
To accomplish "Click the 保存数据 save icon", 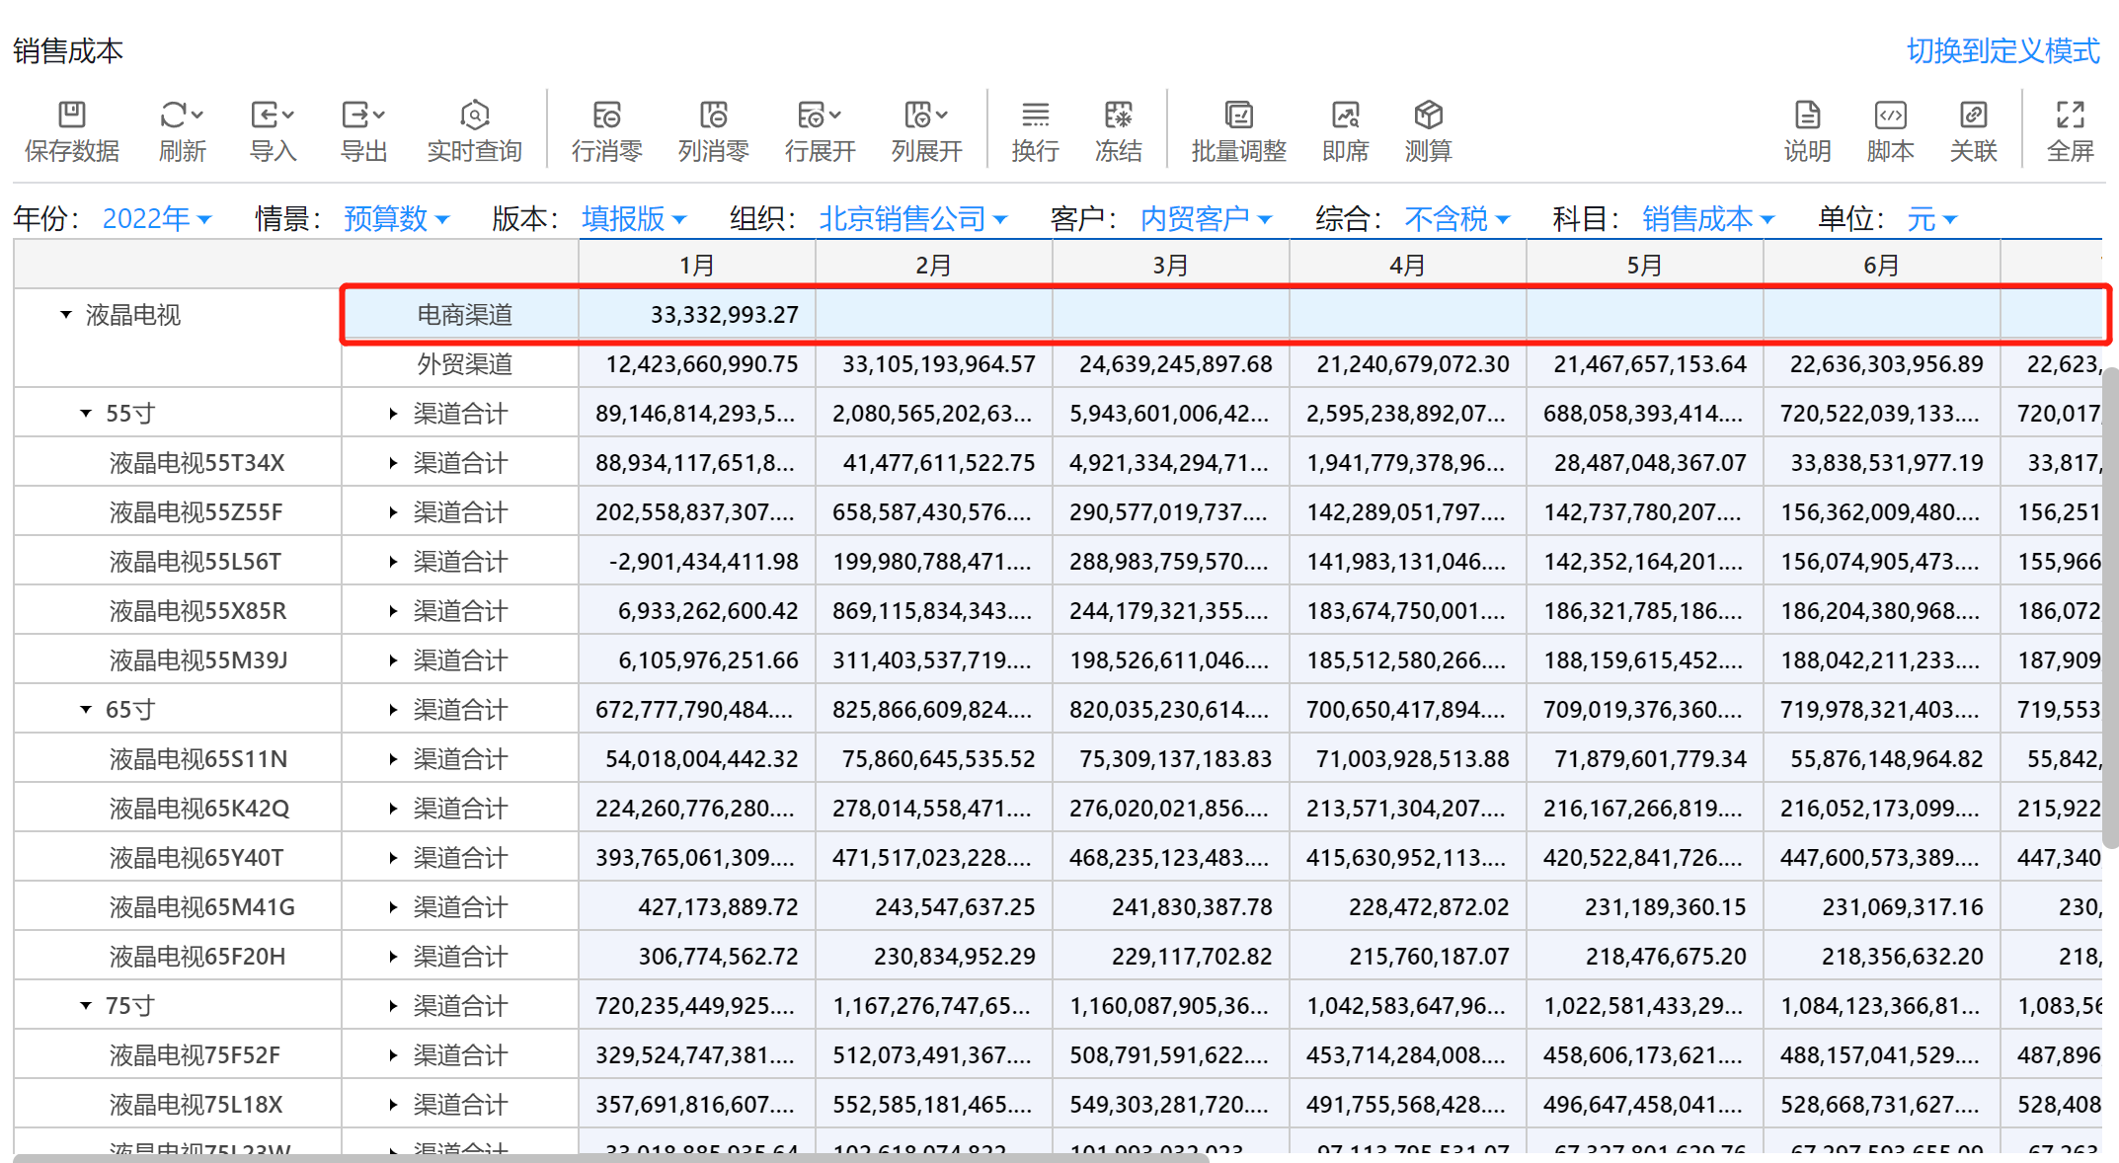I will (71, 116).
